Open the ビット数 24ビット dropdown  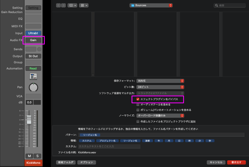coord(160,87)
